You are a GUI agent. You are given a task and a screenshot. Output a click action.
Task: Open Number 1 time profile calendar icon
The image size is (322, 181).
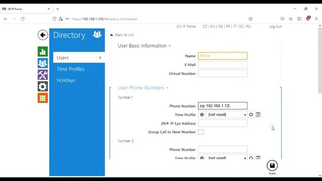click(258, 115)
